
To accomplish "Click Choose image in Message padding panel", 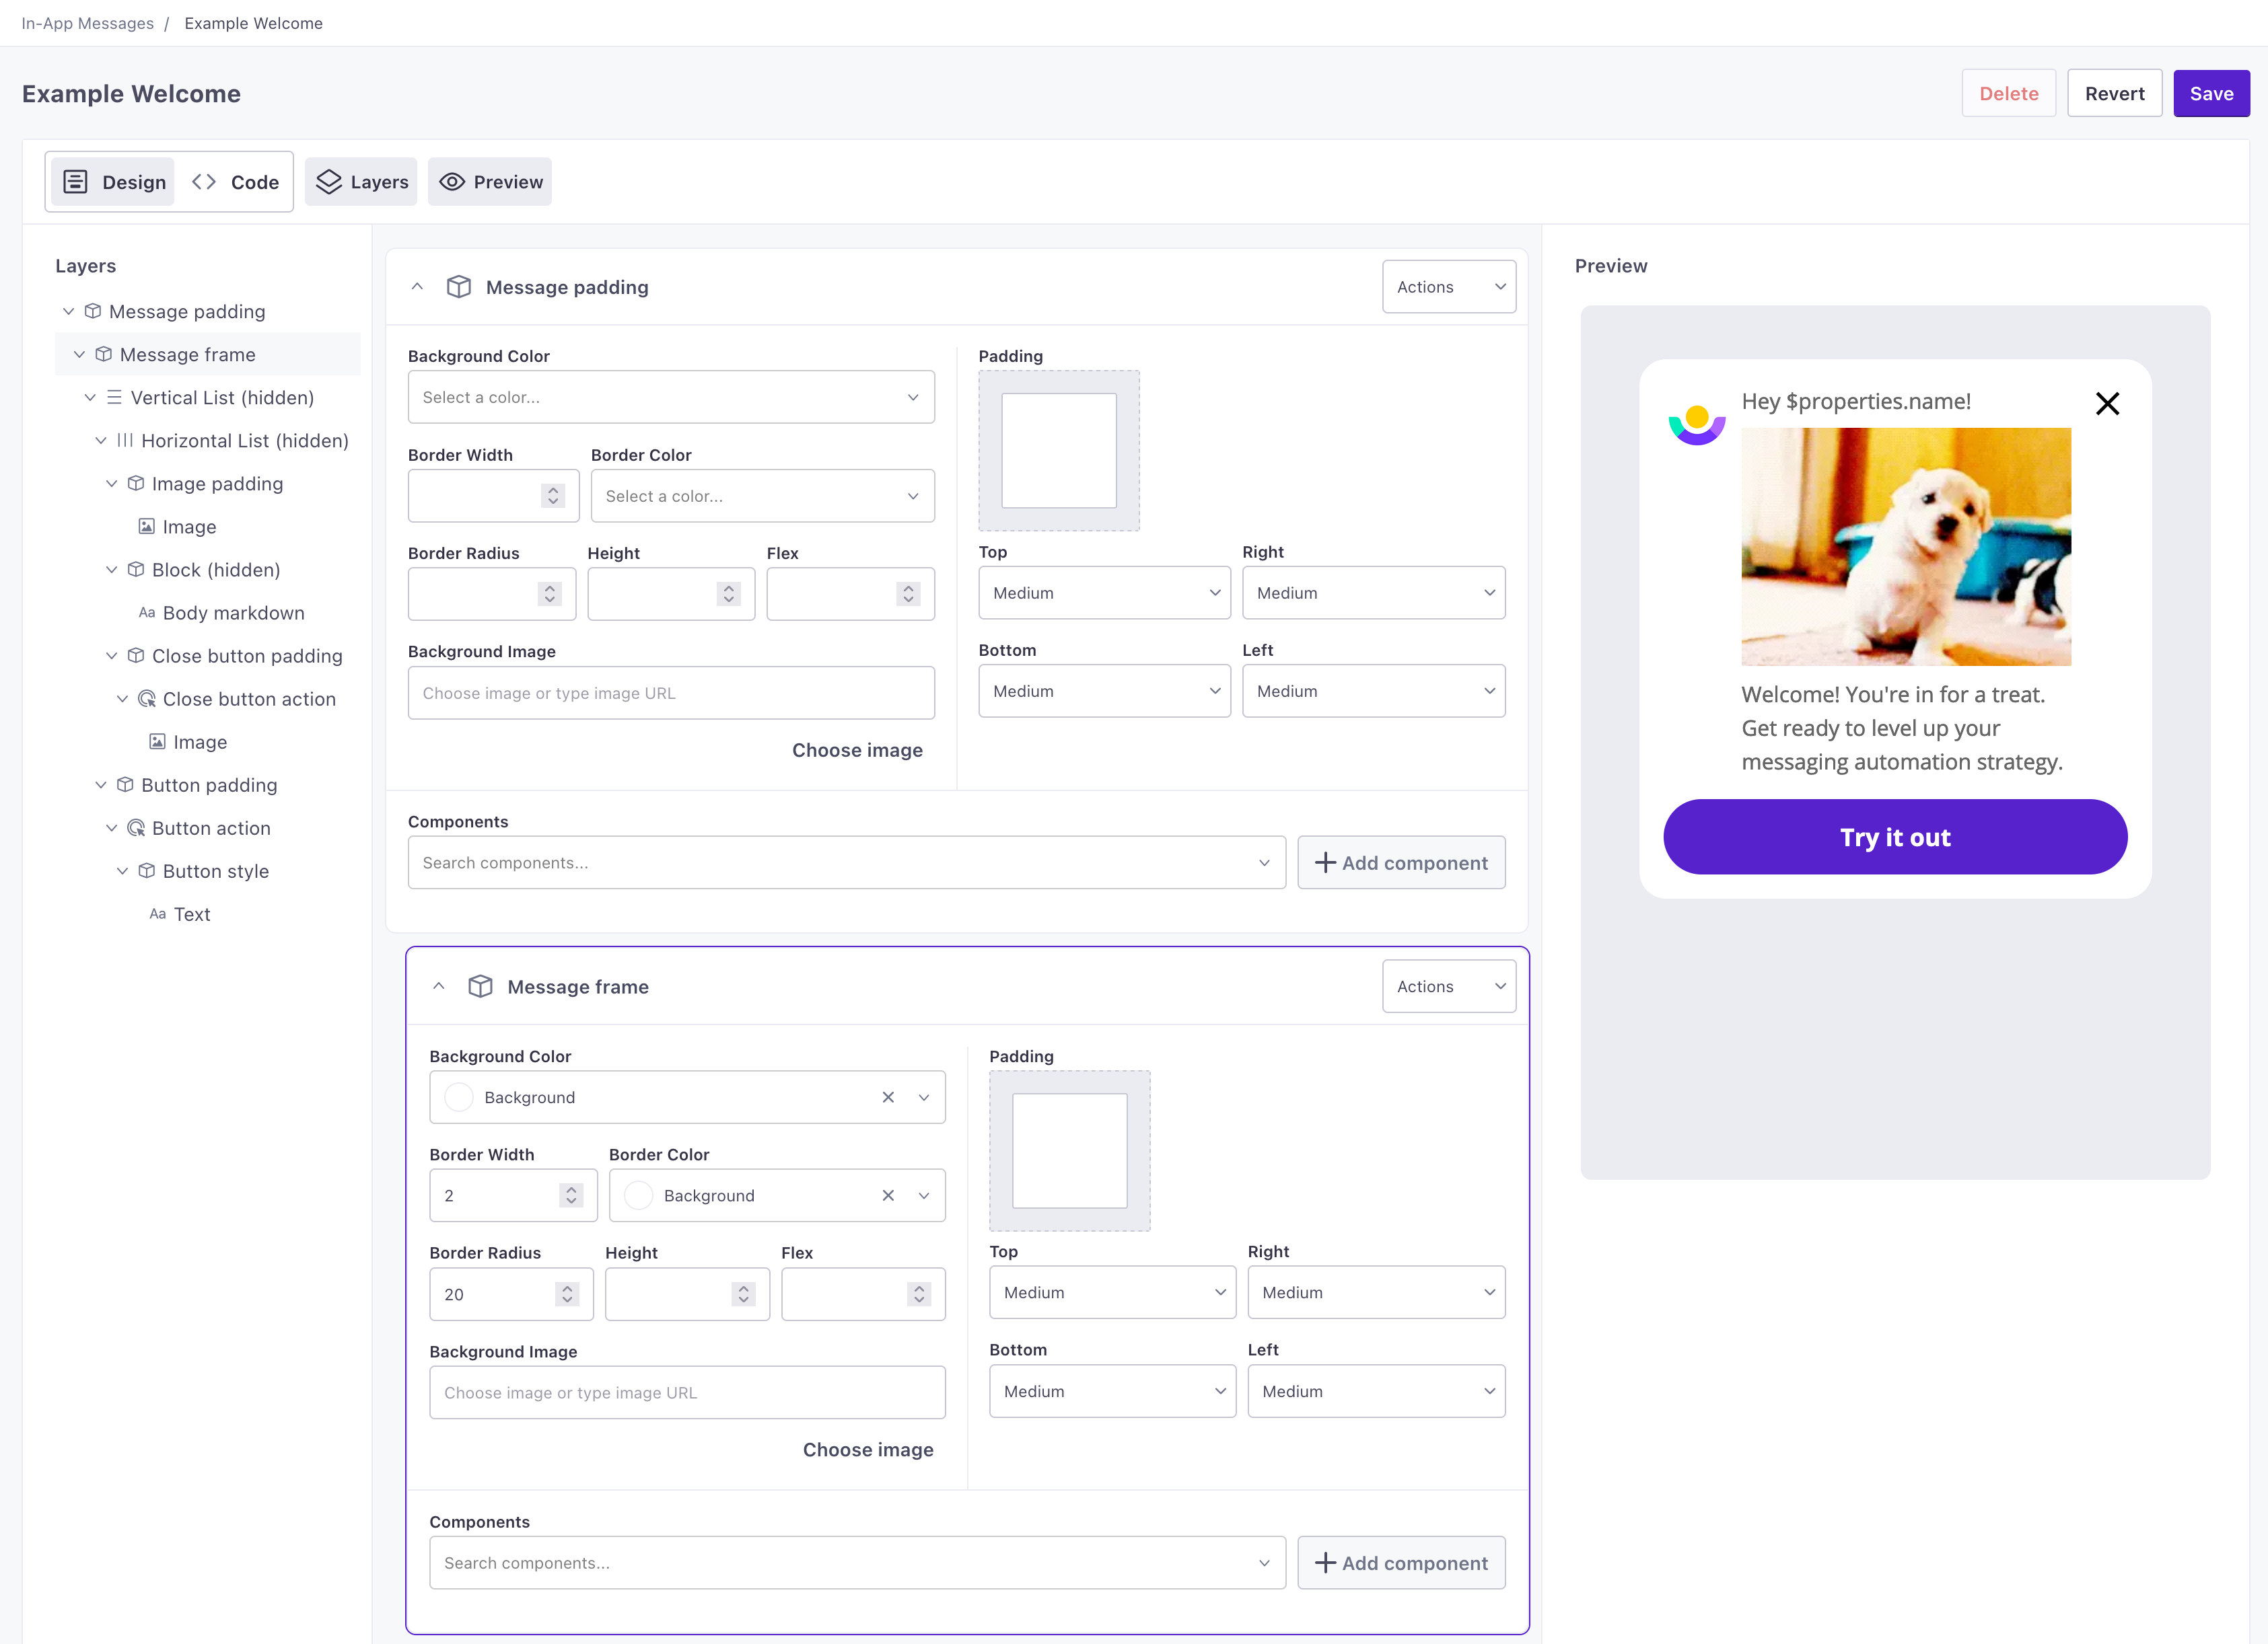I will 857,749.
